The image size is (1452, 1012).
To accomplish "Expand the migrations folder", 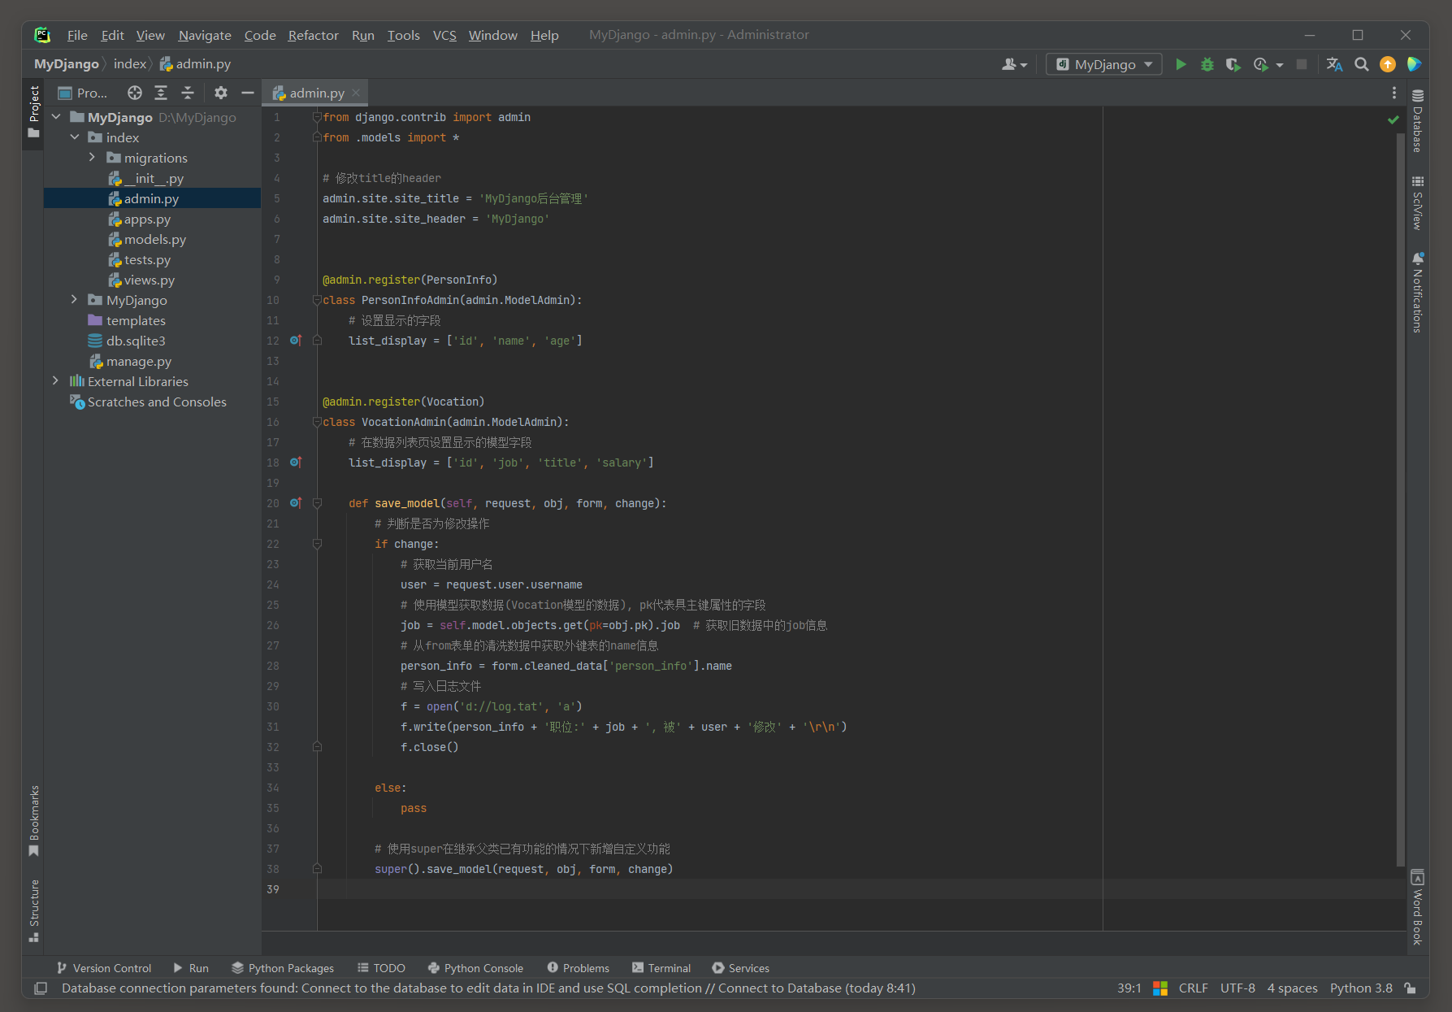I will tap(92, 158).
